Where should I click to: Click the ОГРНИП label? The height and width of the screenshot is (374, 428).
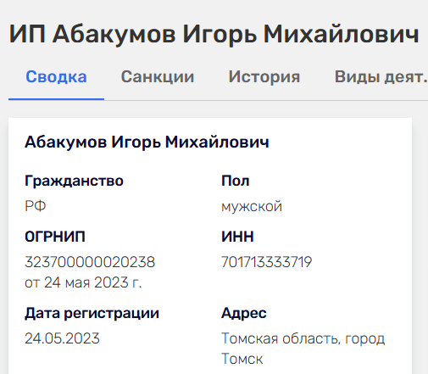[55, 237]
